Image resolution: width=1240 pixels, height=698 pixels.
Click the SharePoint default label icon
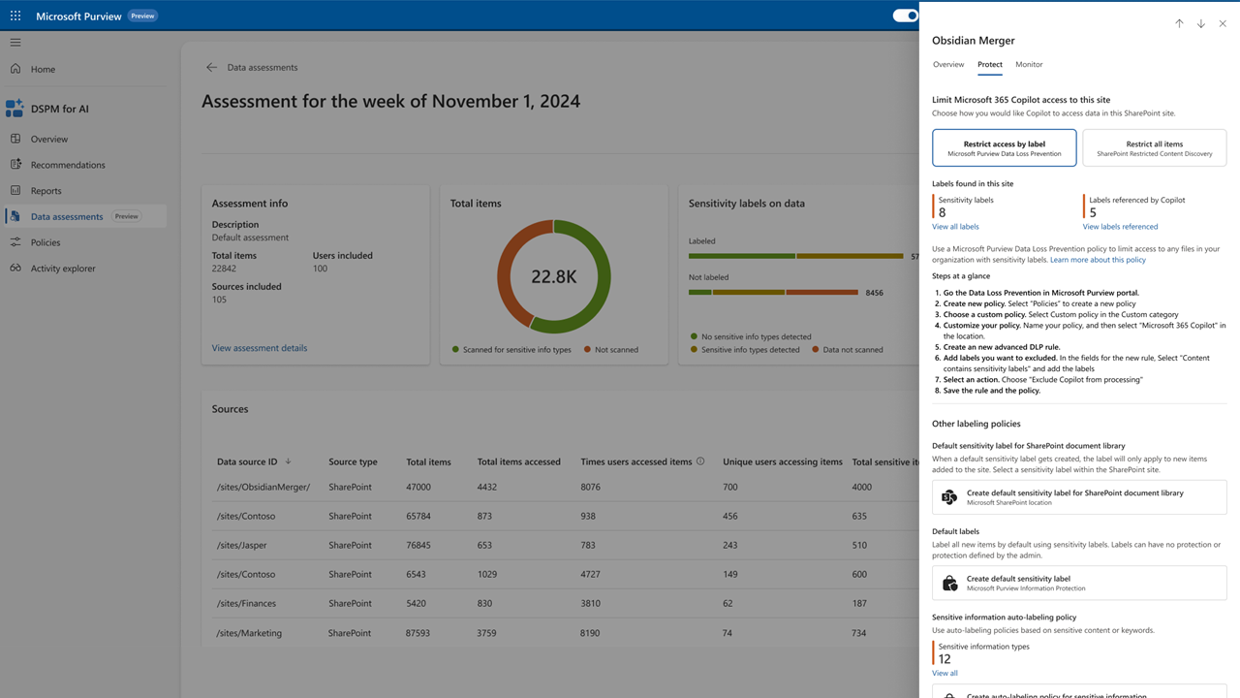[x=949, y=497]
